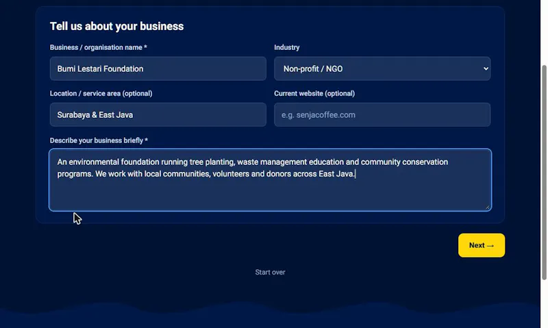548x328 pixels.
Task: Click the textarea resize handle corner
Action: pos(488,207)
